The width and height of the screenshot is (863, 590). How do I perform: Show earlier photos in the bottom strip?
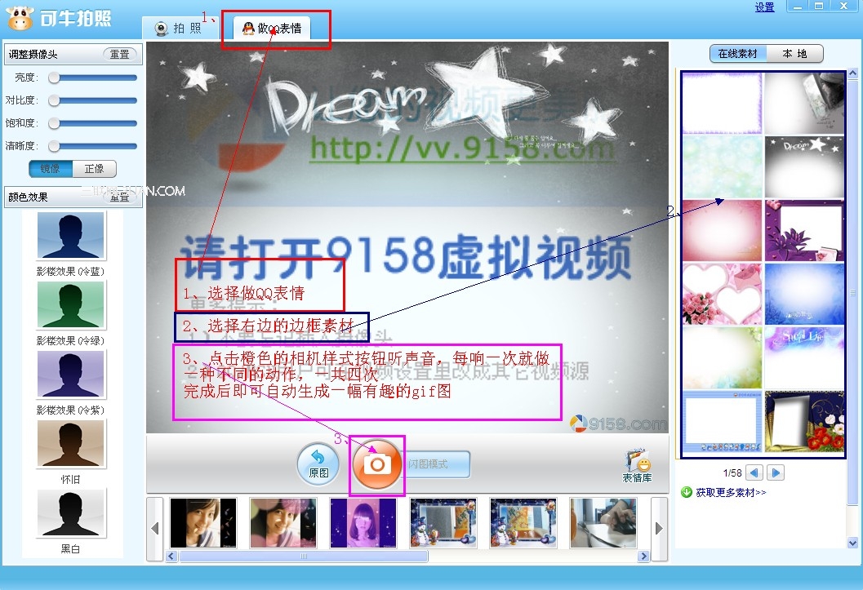(155, 529)
